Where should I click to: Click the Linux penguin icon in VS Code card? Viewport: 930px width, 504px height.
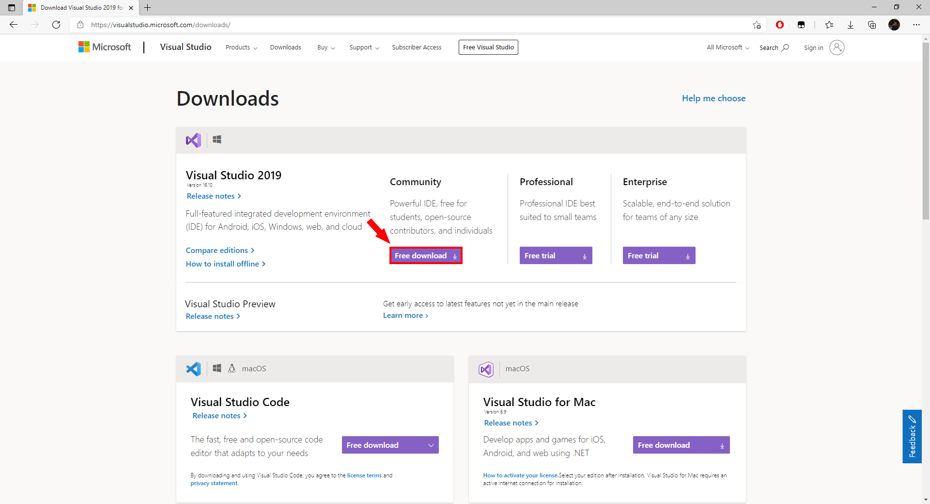pyautogui.click(x=232, y=369)
